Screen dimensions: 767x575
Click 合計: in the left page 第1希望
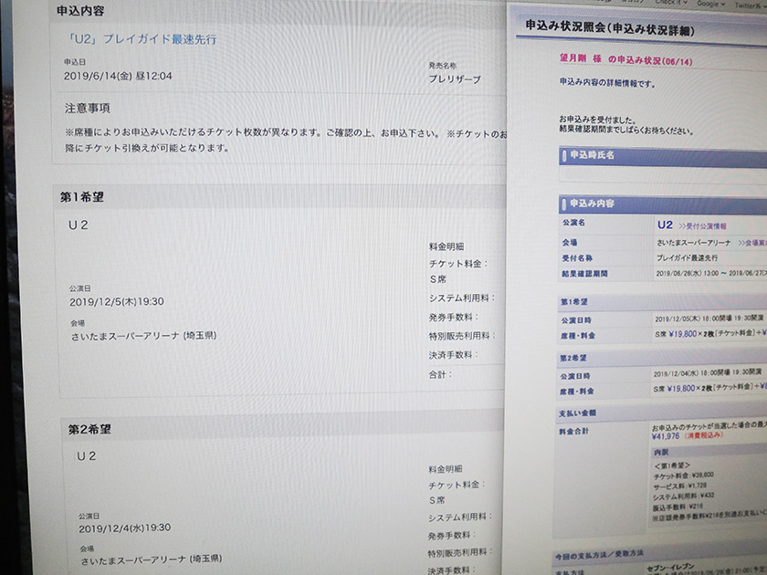coord(440,374)
